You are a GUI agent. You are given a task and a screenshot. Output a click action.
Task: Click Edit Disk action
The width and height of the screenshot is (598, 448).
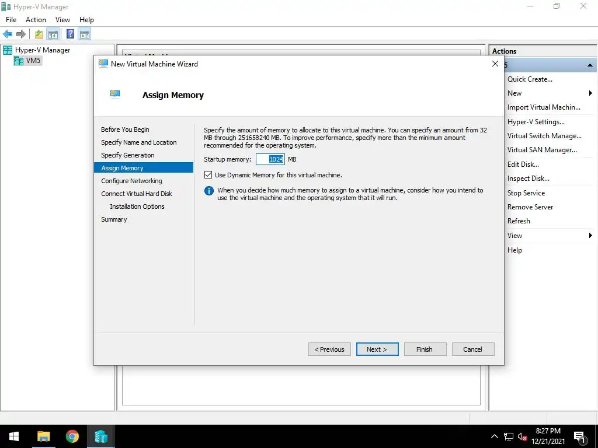tap(523, 164)
